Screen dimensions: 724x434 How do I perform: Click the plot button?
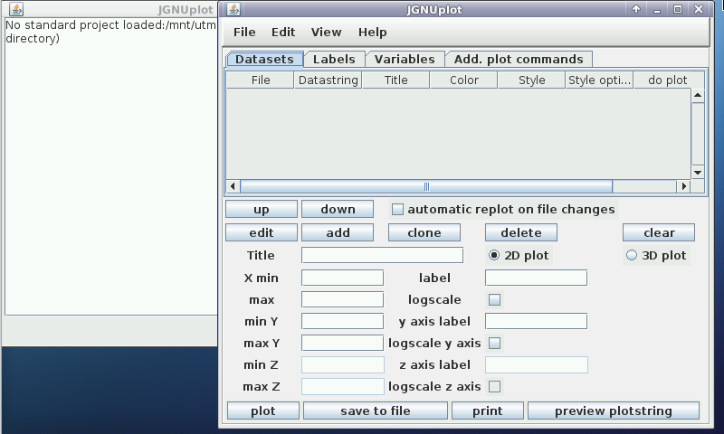263,410
